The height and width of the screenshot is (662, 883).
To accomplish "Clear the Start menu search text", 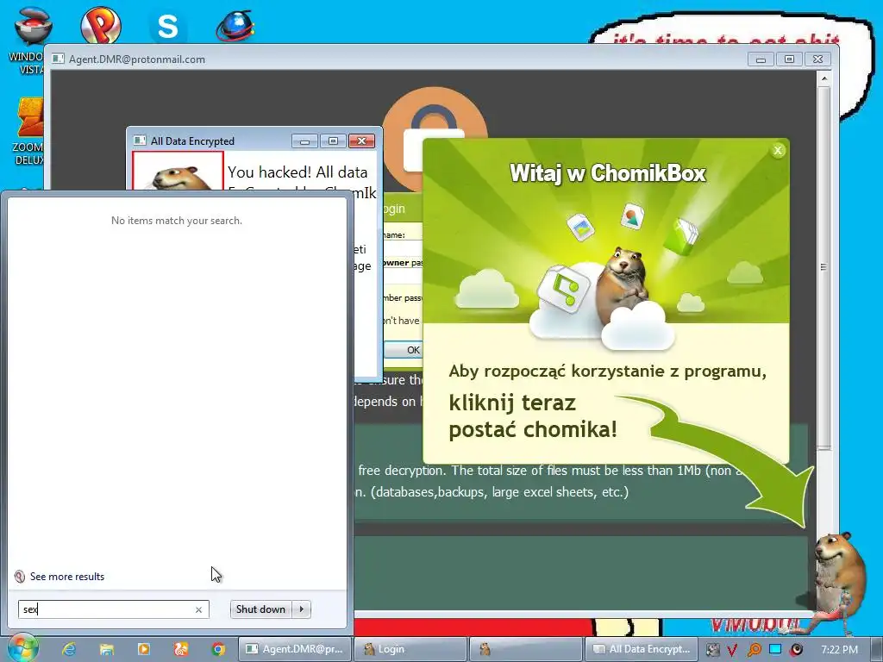I will [198, 609].
